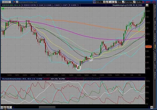Click the red and yellow color link icon
The width and height of the screenshot is (157, 110).
coord(15,2)
